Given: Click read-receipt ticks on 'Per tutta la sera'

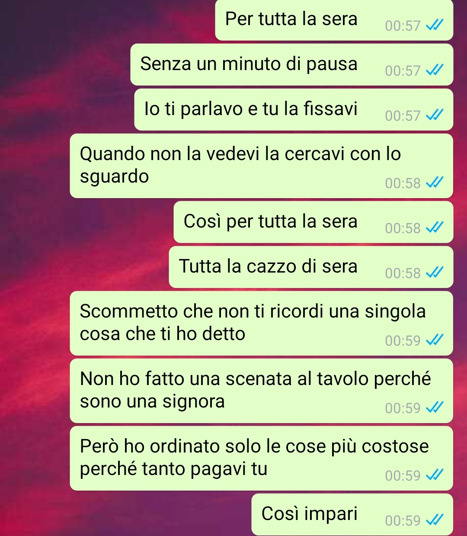Looking at the screenshot, I should (434, 26).
